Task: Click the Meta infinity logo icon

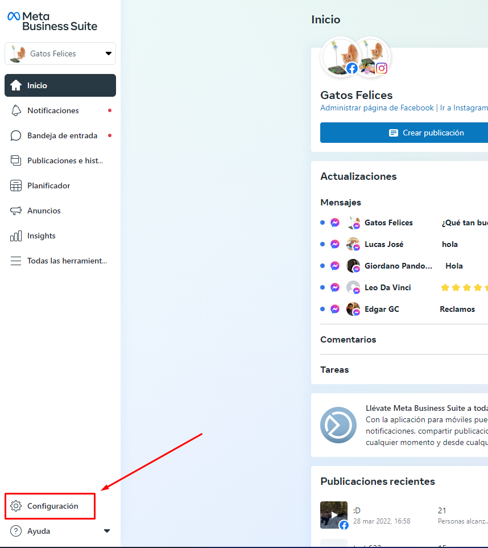Action: pos(14,16)
